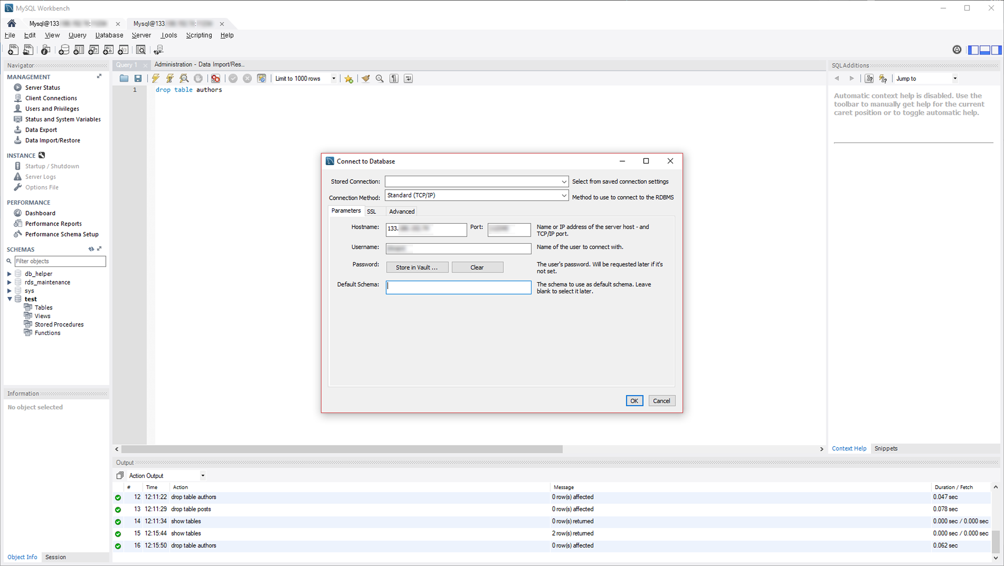This screenshot has width=1004, height=566.
Task: Open SQL script file toolbar icon
Action: coord(28,49)
